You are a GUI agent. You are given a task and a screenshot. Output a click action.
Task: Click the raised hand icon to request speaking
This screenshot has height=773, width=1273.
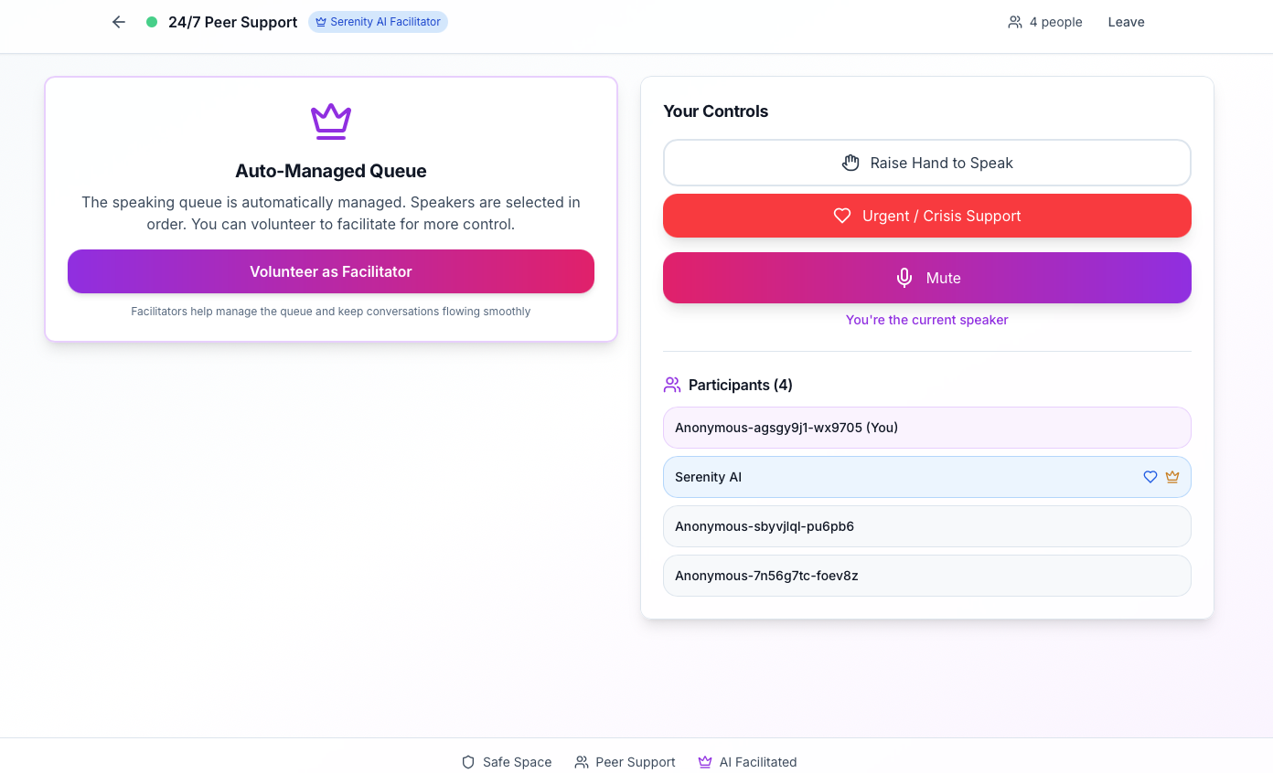[x=850, y=162]
